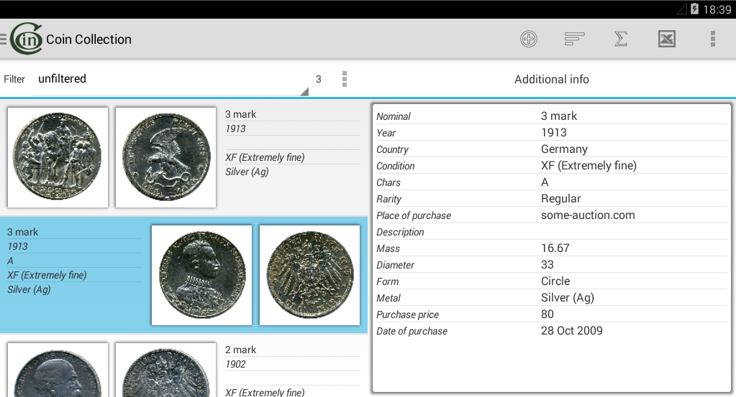The image size is (736, 397).
Task: Tap the battery status icon
Action: [x=694, y=9]
